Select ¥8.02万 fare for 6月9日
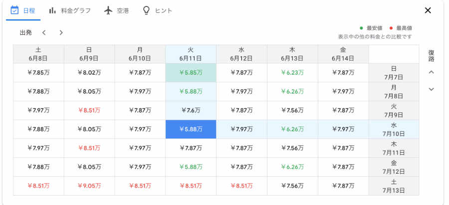Screen dimensions: 449x205 (x=89, y=73)
